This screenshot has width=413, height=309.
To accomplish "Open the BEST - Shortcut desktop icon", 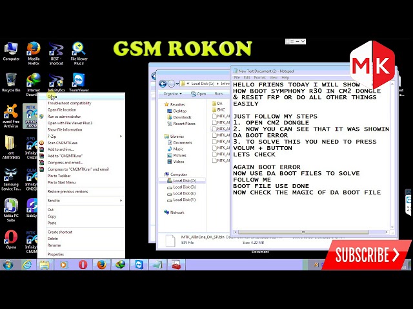I will pyautogui.click(x=56, y=53).
